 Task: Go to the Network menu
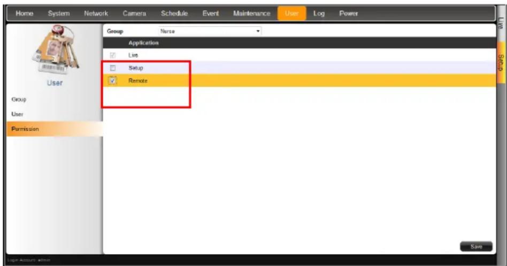tap(96, 13)
